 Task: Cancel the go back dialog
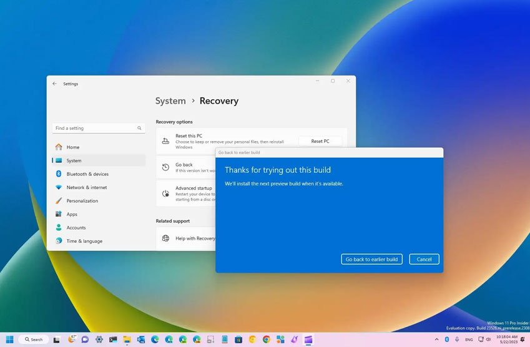[x=424, y=259]
